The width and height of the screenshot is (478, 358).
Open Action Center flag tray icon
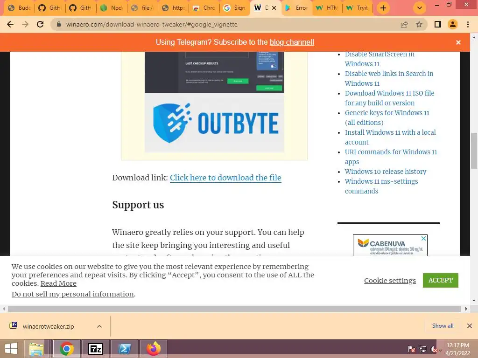click(412, 349)
